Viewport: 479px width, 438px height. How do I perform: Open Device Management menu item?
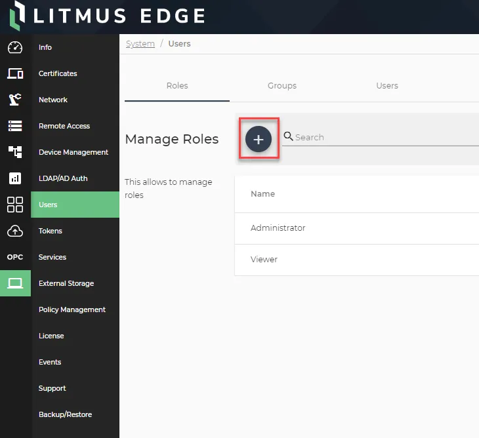pos(75,152)
